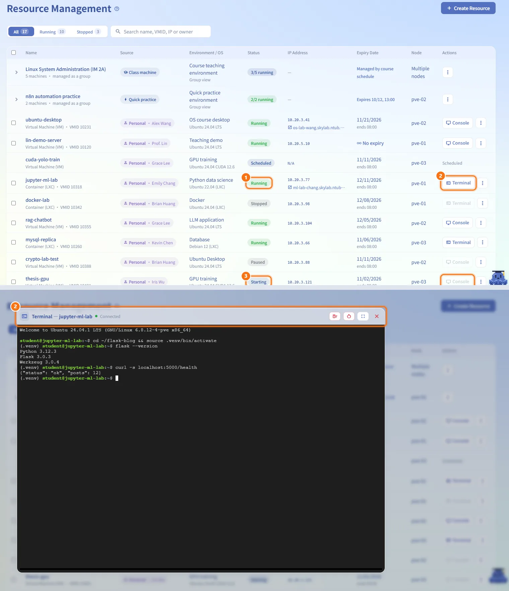Toggle fullscreen for the terminal window
Image resolution: width=509 pixels, height=591 pixels.
[x=363, y=316]
